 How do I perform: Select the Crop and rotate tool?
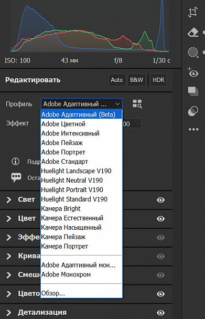[x=192, y=13]
